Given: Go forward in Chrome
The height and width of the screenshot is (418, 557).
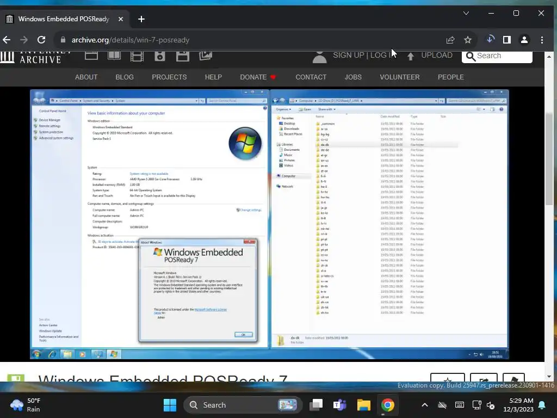Looking at the screenshot, I should pyautogui.click(x=24, y=40).
